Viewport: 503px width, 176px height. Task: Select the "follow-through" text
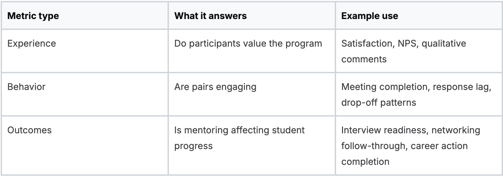click(x=371, y=146)
